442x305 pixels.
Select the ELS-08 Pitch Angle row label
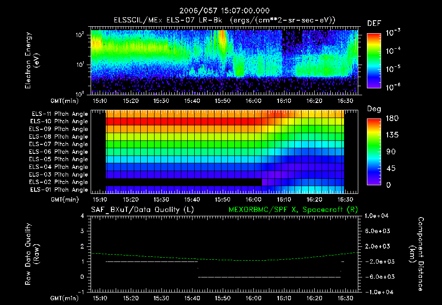(x=59, y=137)
